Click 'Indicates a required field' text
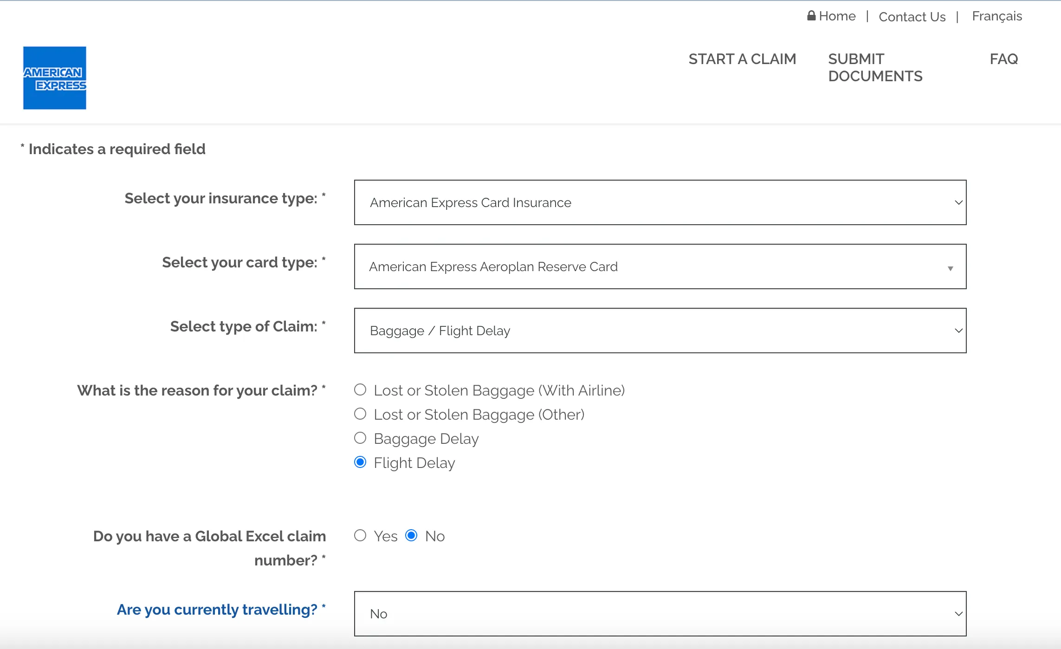Screen dimensions: 1061x649 click(117, 149)
